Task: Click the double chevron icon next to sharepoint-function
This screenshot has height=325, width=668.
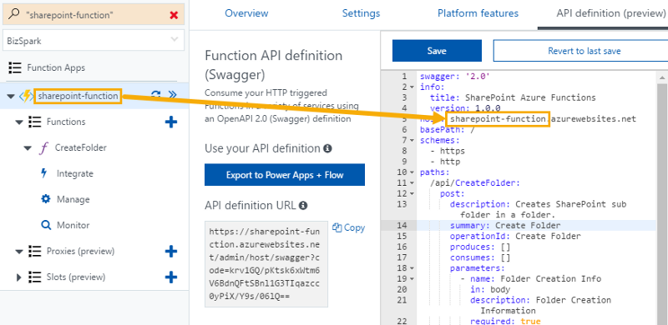Action: pyautogui.click(x=173, y=94)
